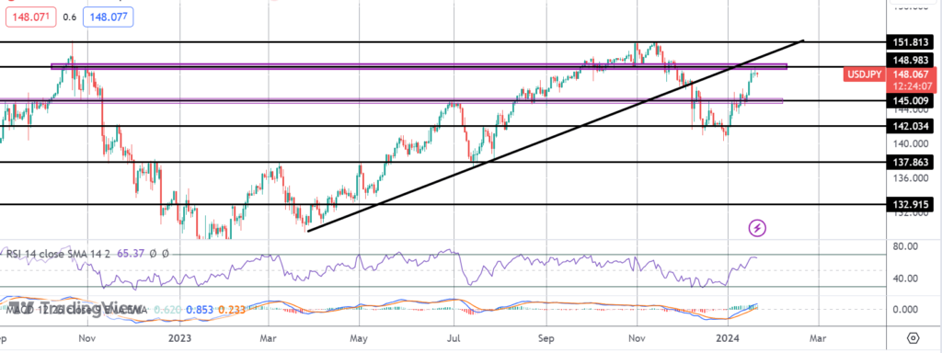Click the countdown timer 12:24:07
The height and width of the screenshot is (353, 942).
point(911,86)
